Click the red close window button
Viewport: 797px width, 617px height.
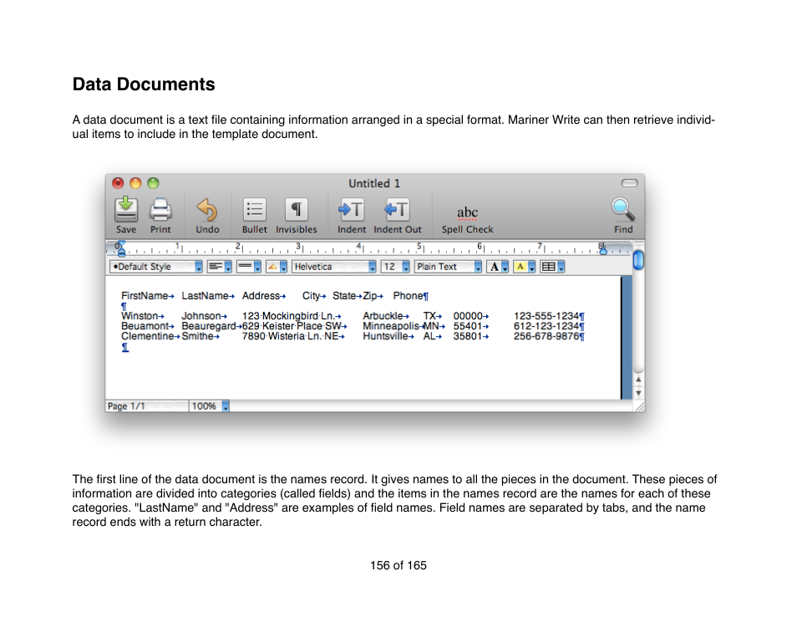coord(118,183)
